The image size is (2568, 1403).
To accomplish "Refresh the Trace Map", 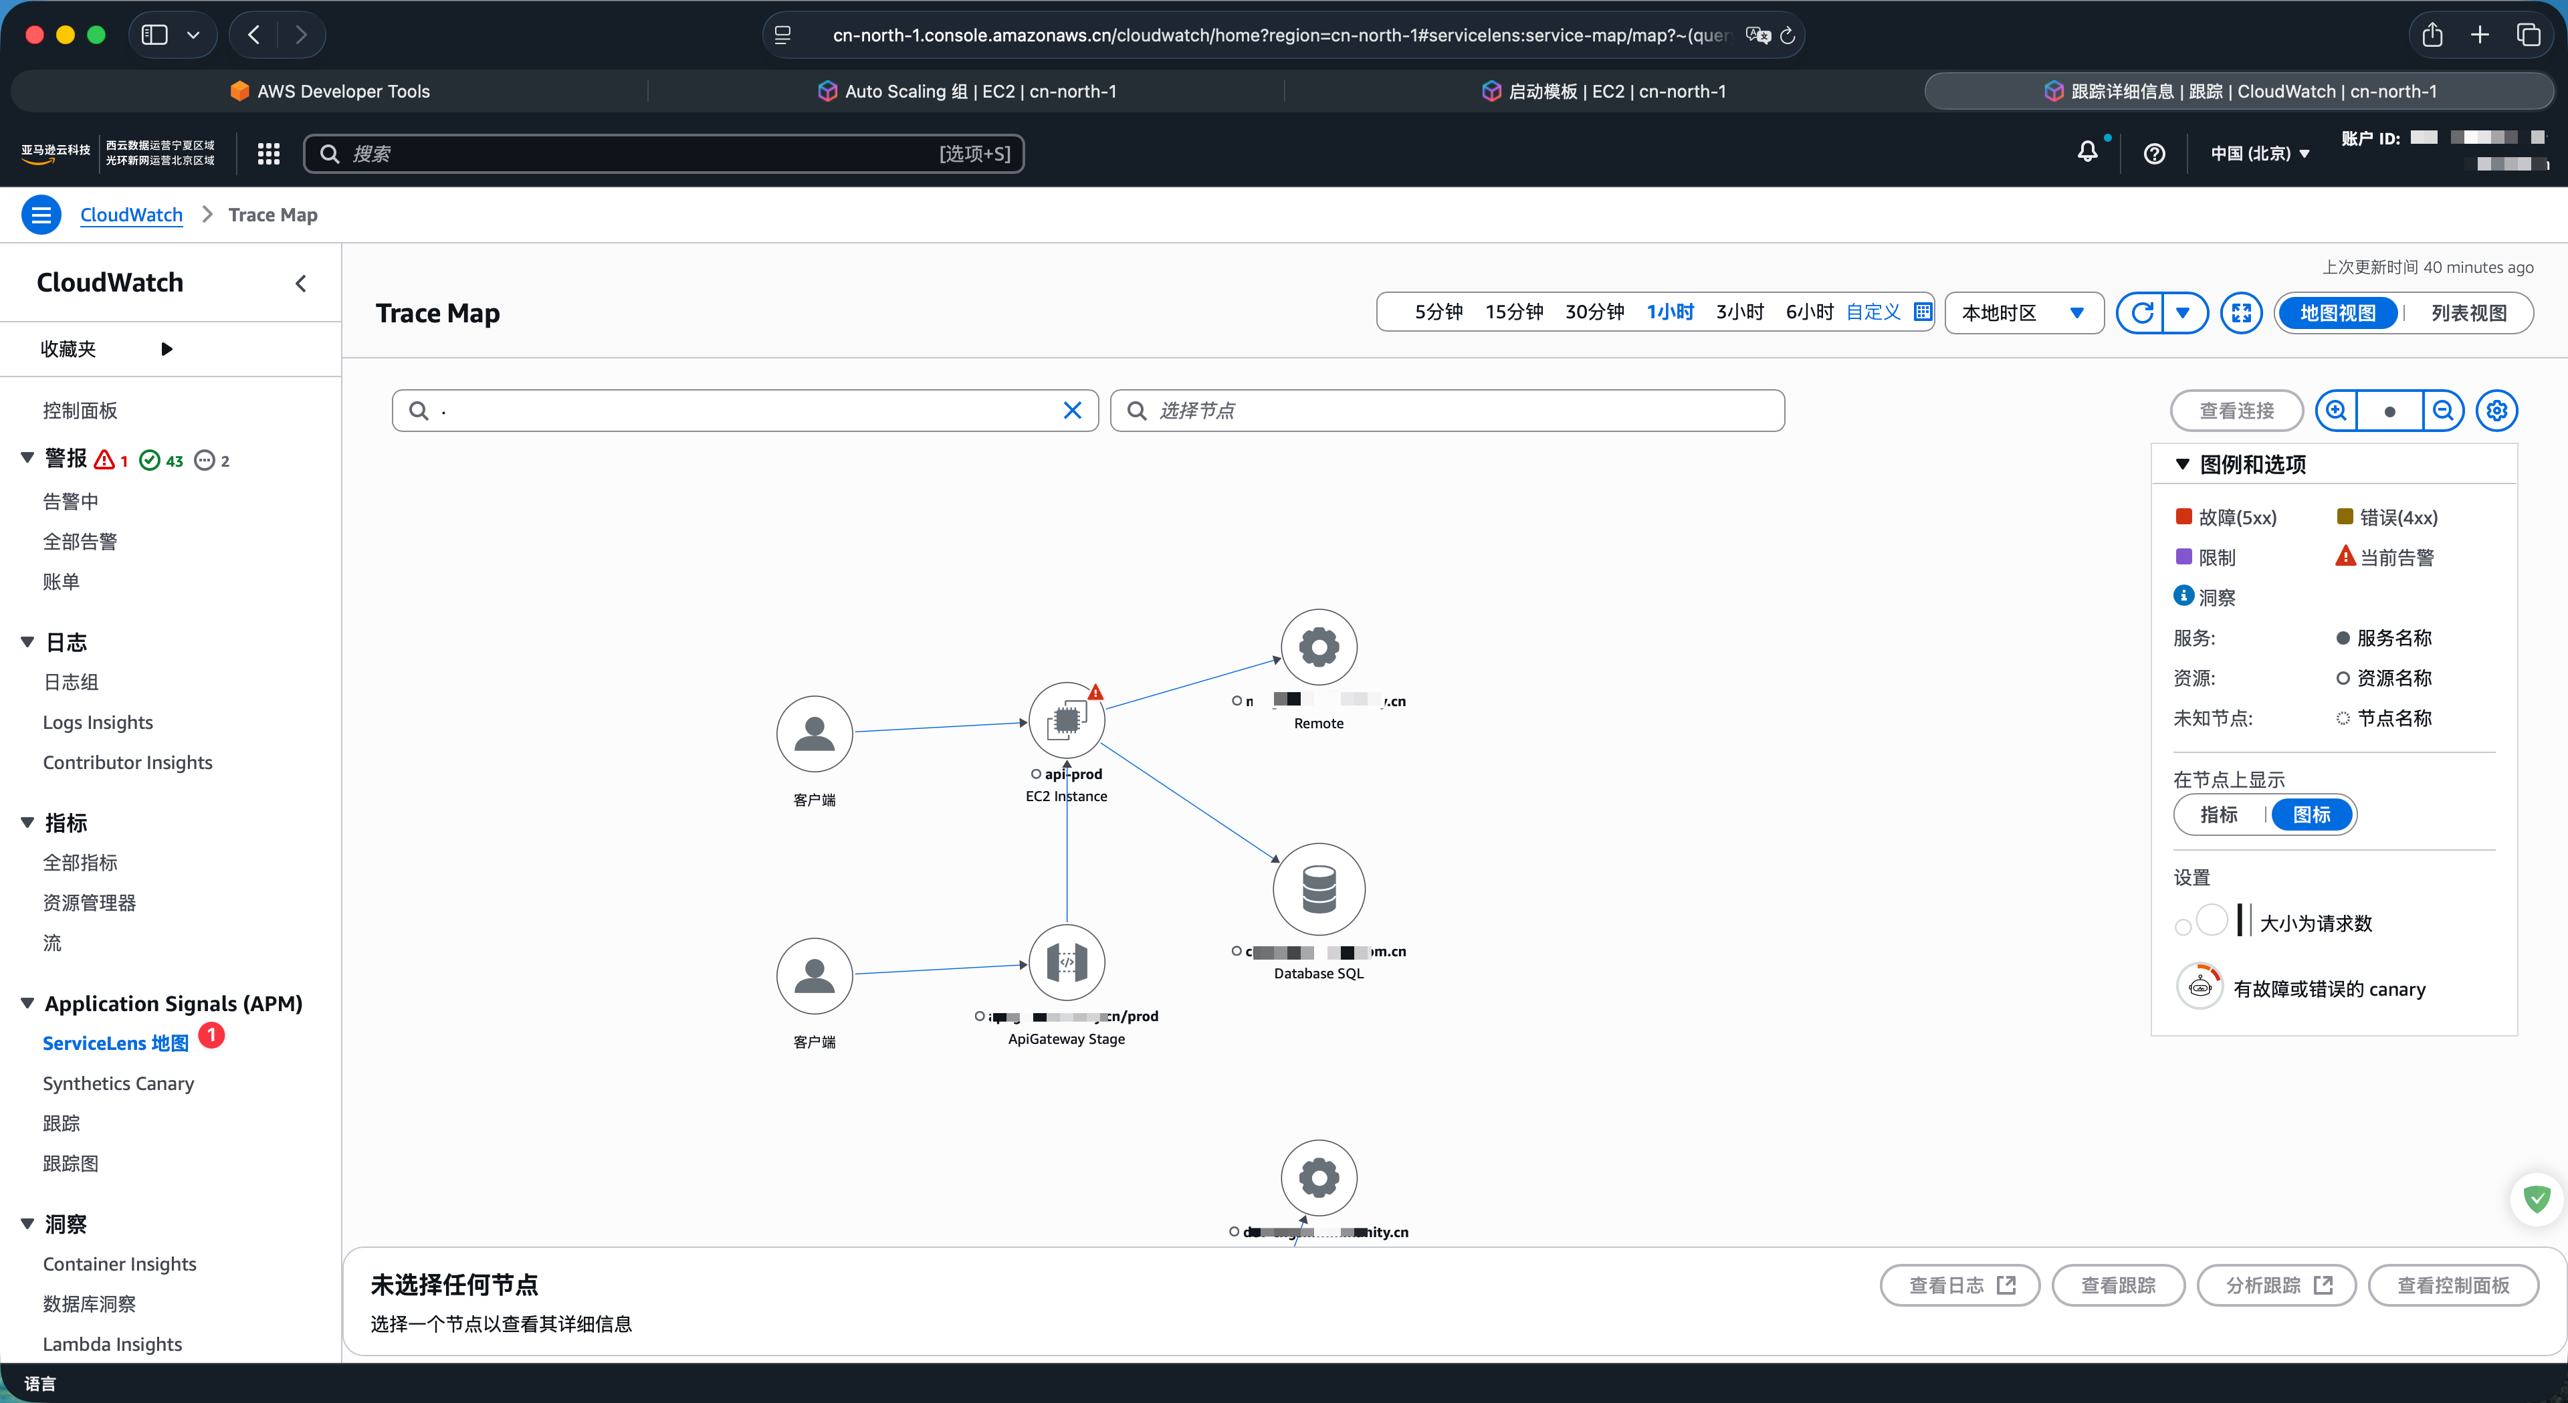I will coord(2140,313).
